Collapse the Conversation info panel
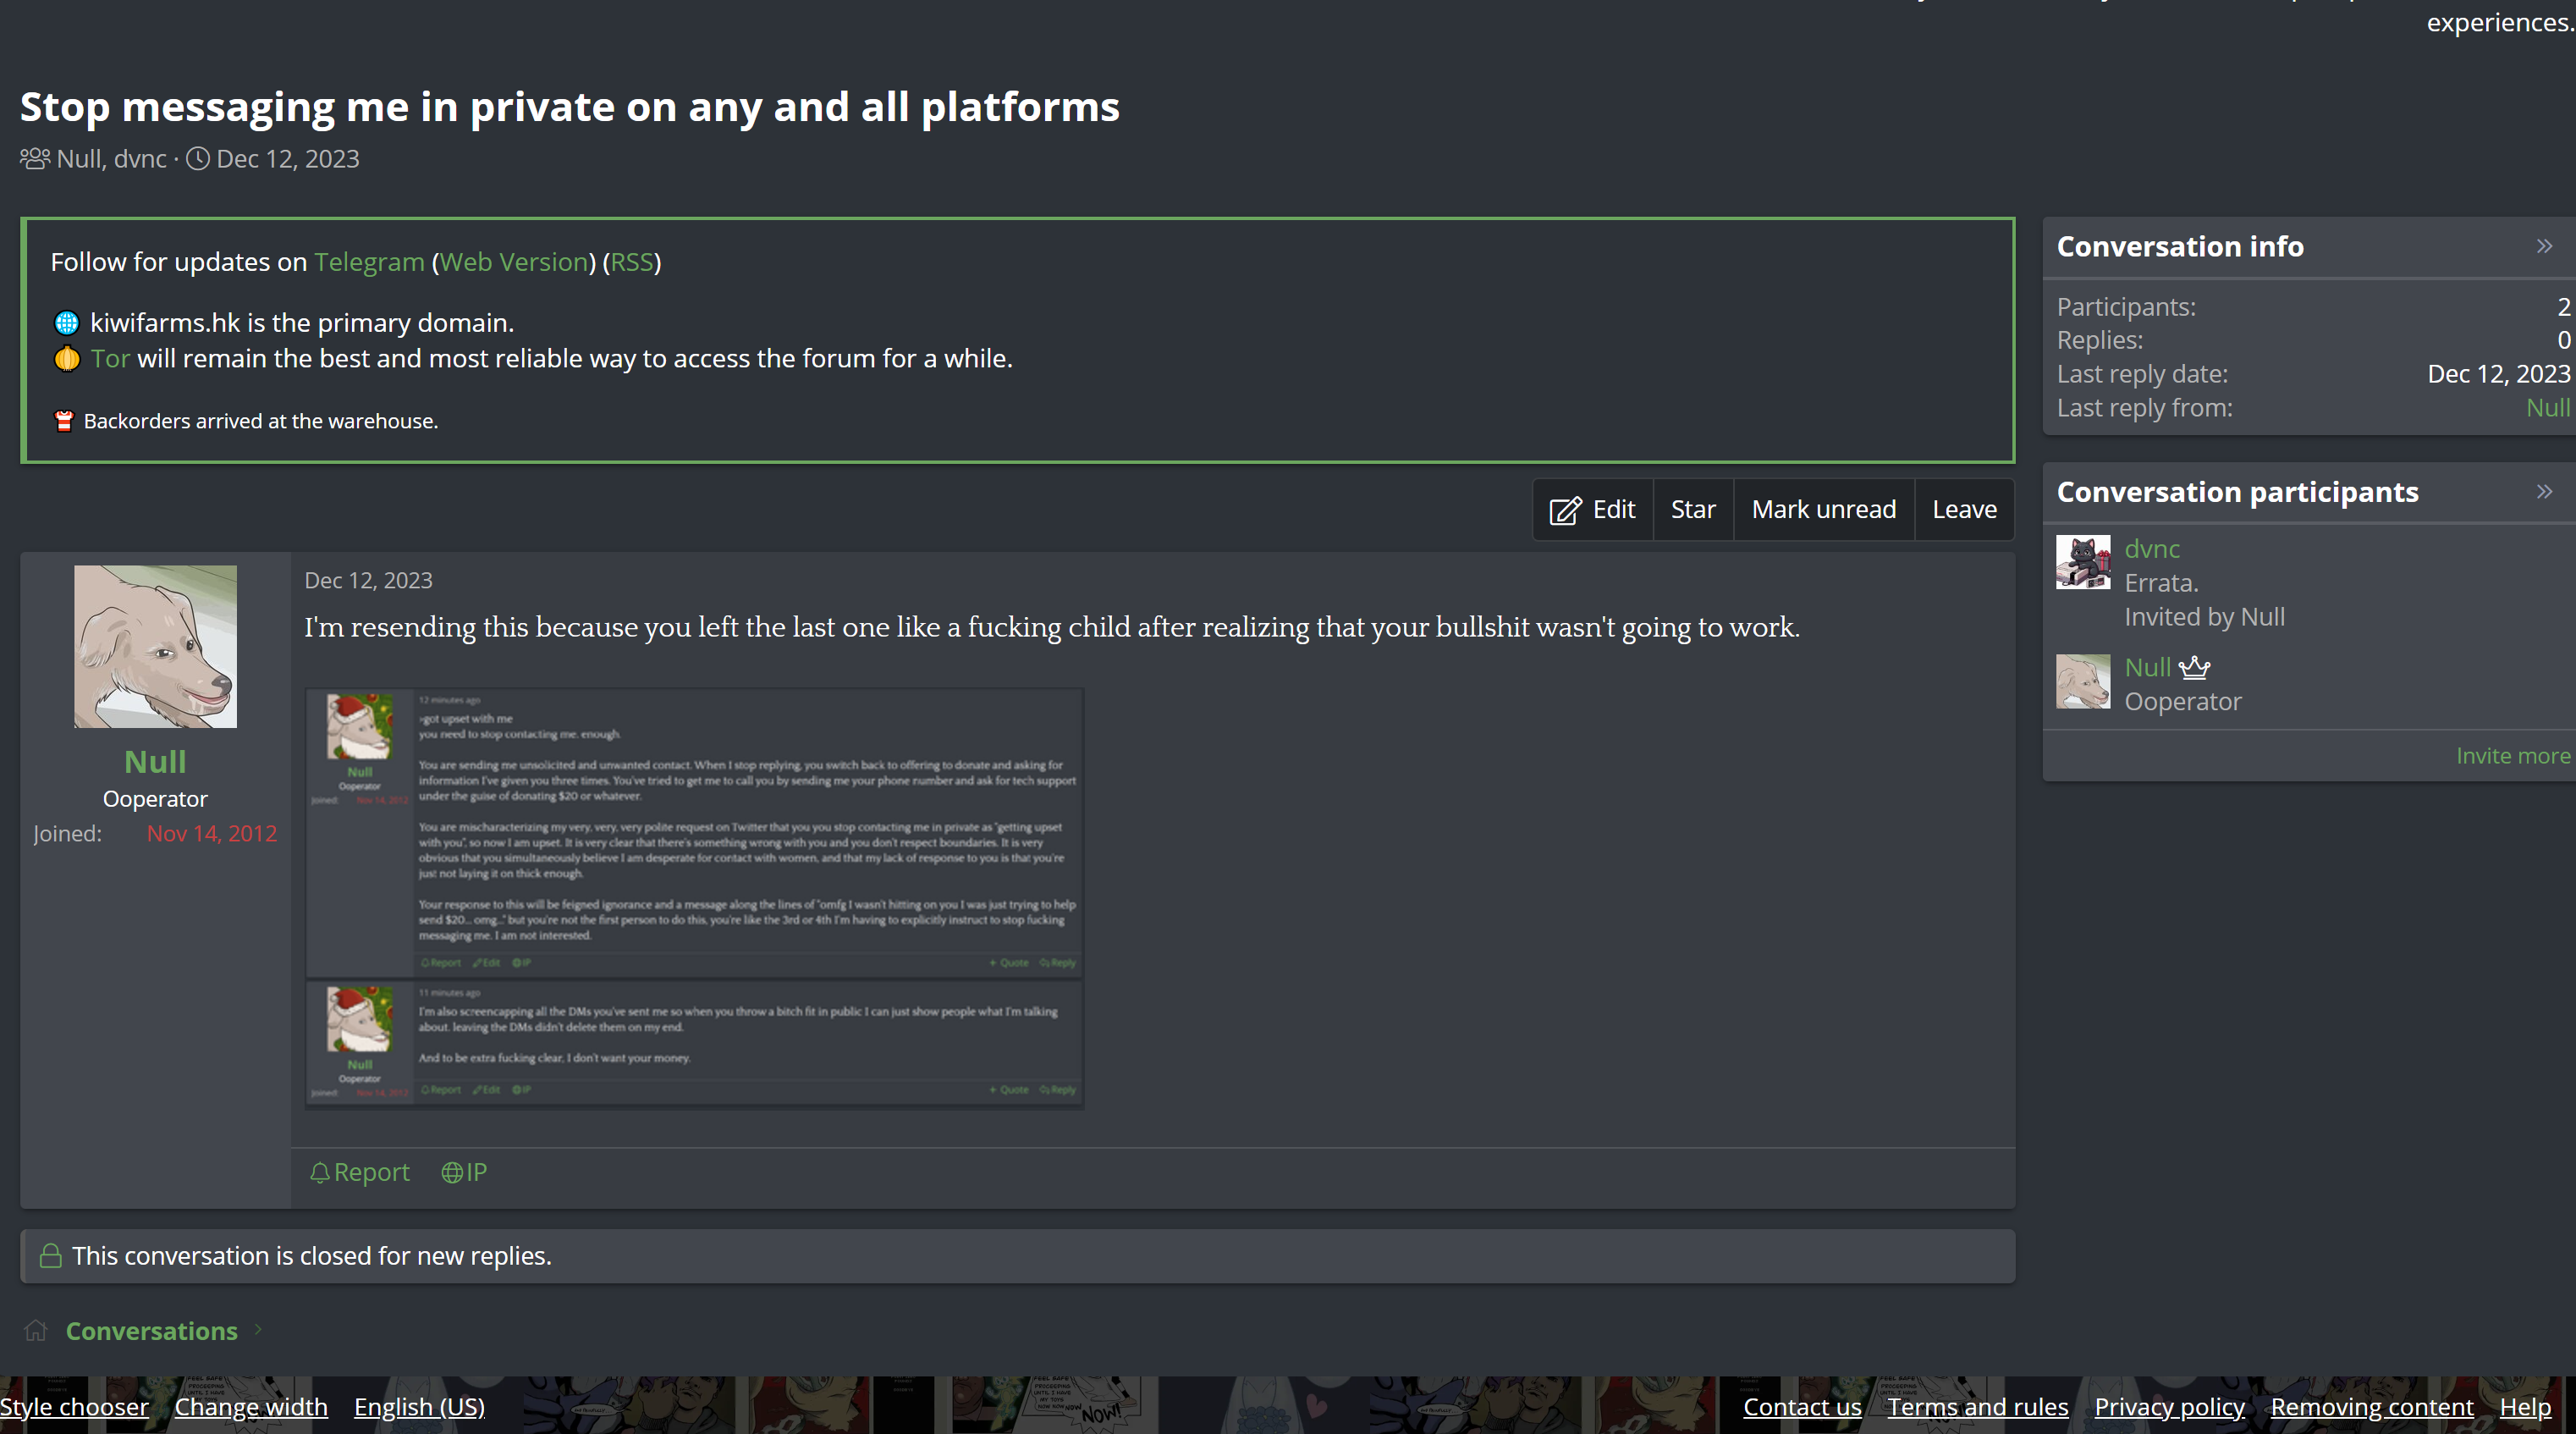Screen dimensions: 2576x1434 click(x=2544, y=246)
